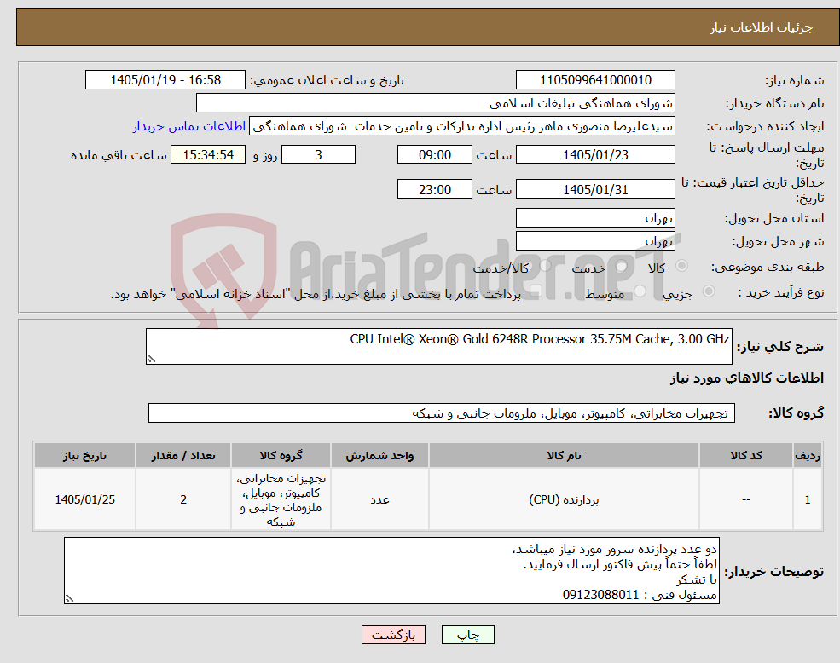Click the عدد unit cell
The image size is (840, 663).
(379, 499)
